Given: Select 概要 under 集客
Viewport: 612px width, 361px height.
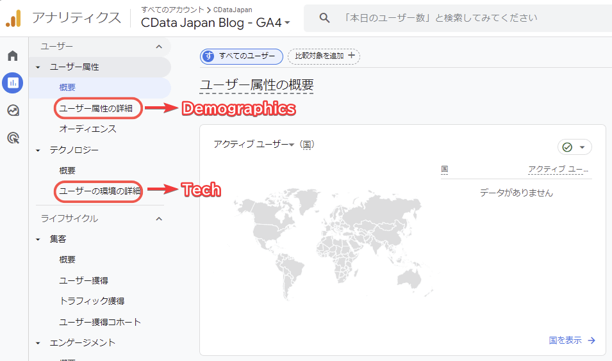Looking at the screenshot, I should (67, 260).
